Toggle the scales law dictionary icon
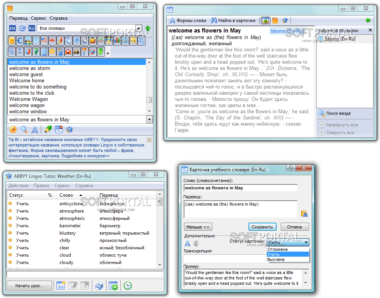Screen dimensions: 380x298 point(141,40)
